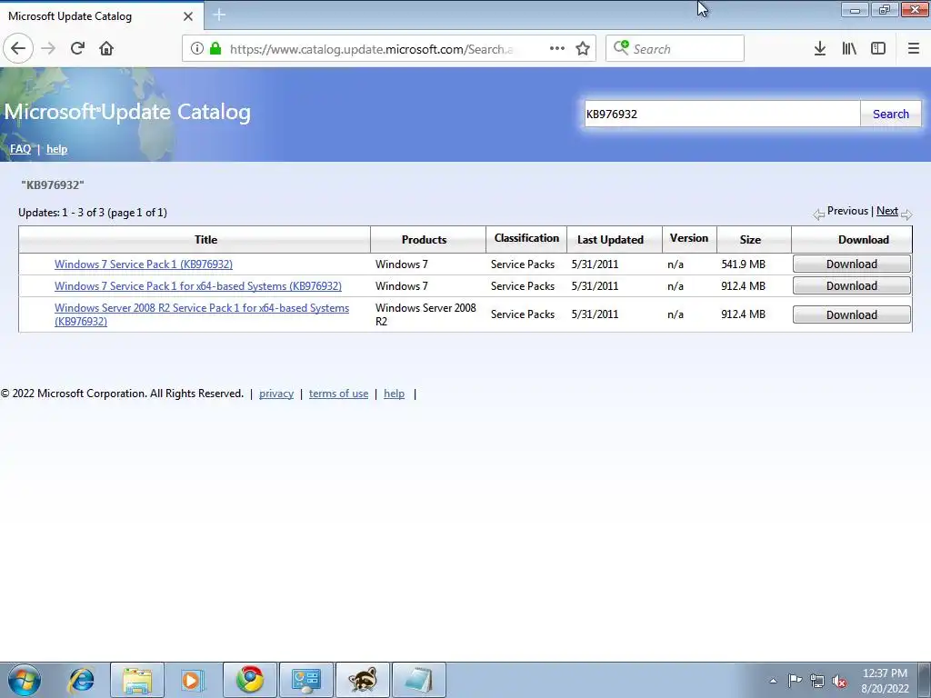Open the Firefox library icon
Image resolution: width=931 pixels, height=698 pixels.
click(849, 49)
